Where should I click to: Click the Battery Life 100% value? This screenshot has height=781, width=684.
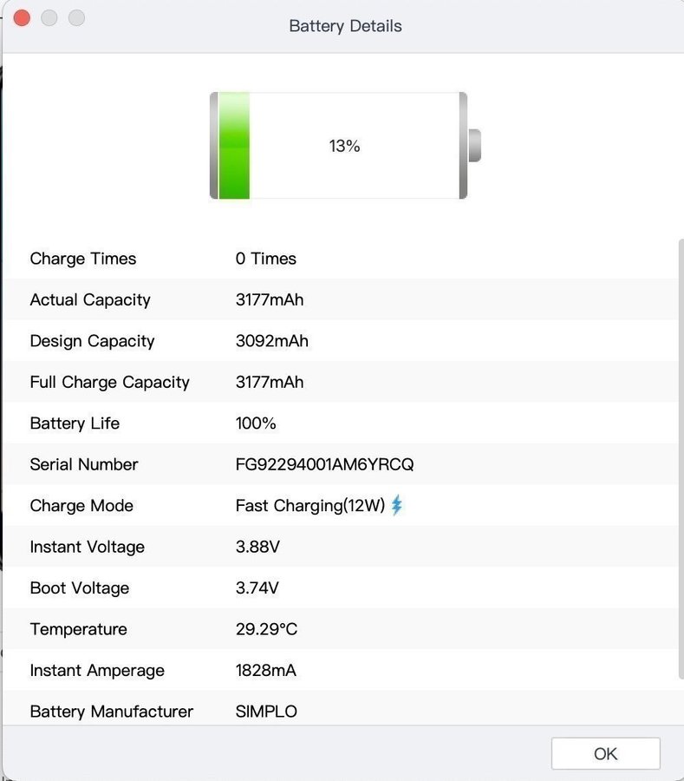[x=256, y=423]
